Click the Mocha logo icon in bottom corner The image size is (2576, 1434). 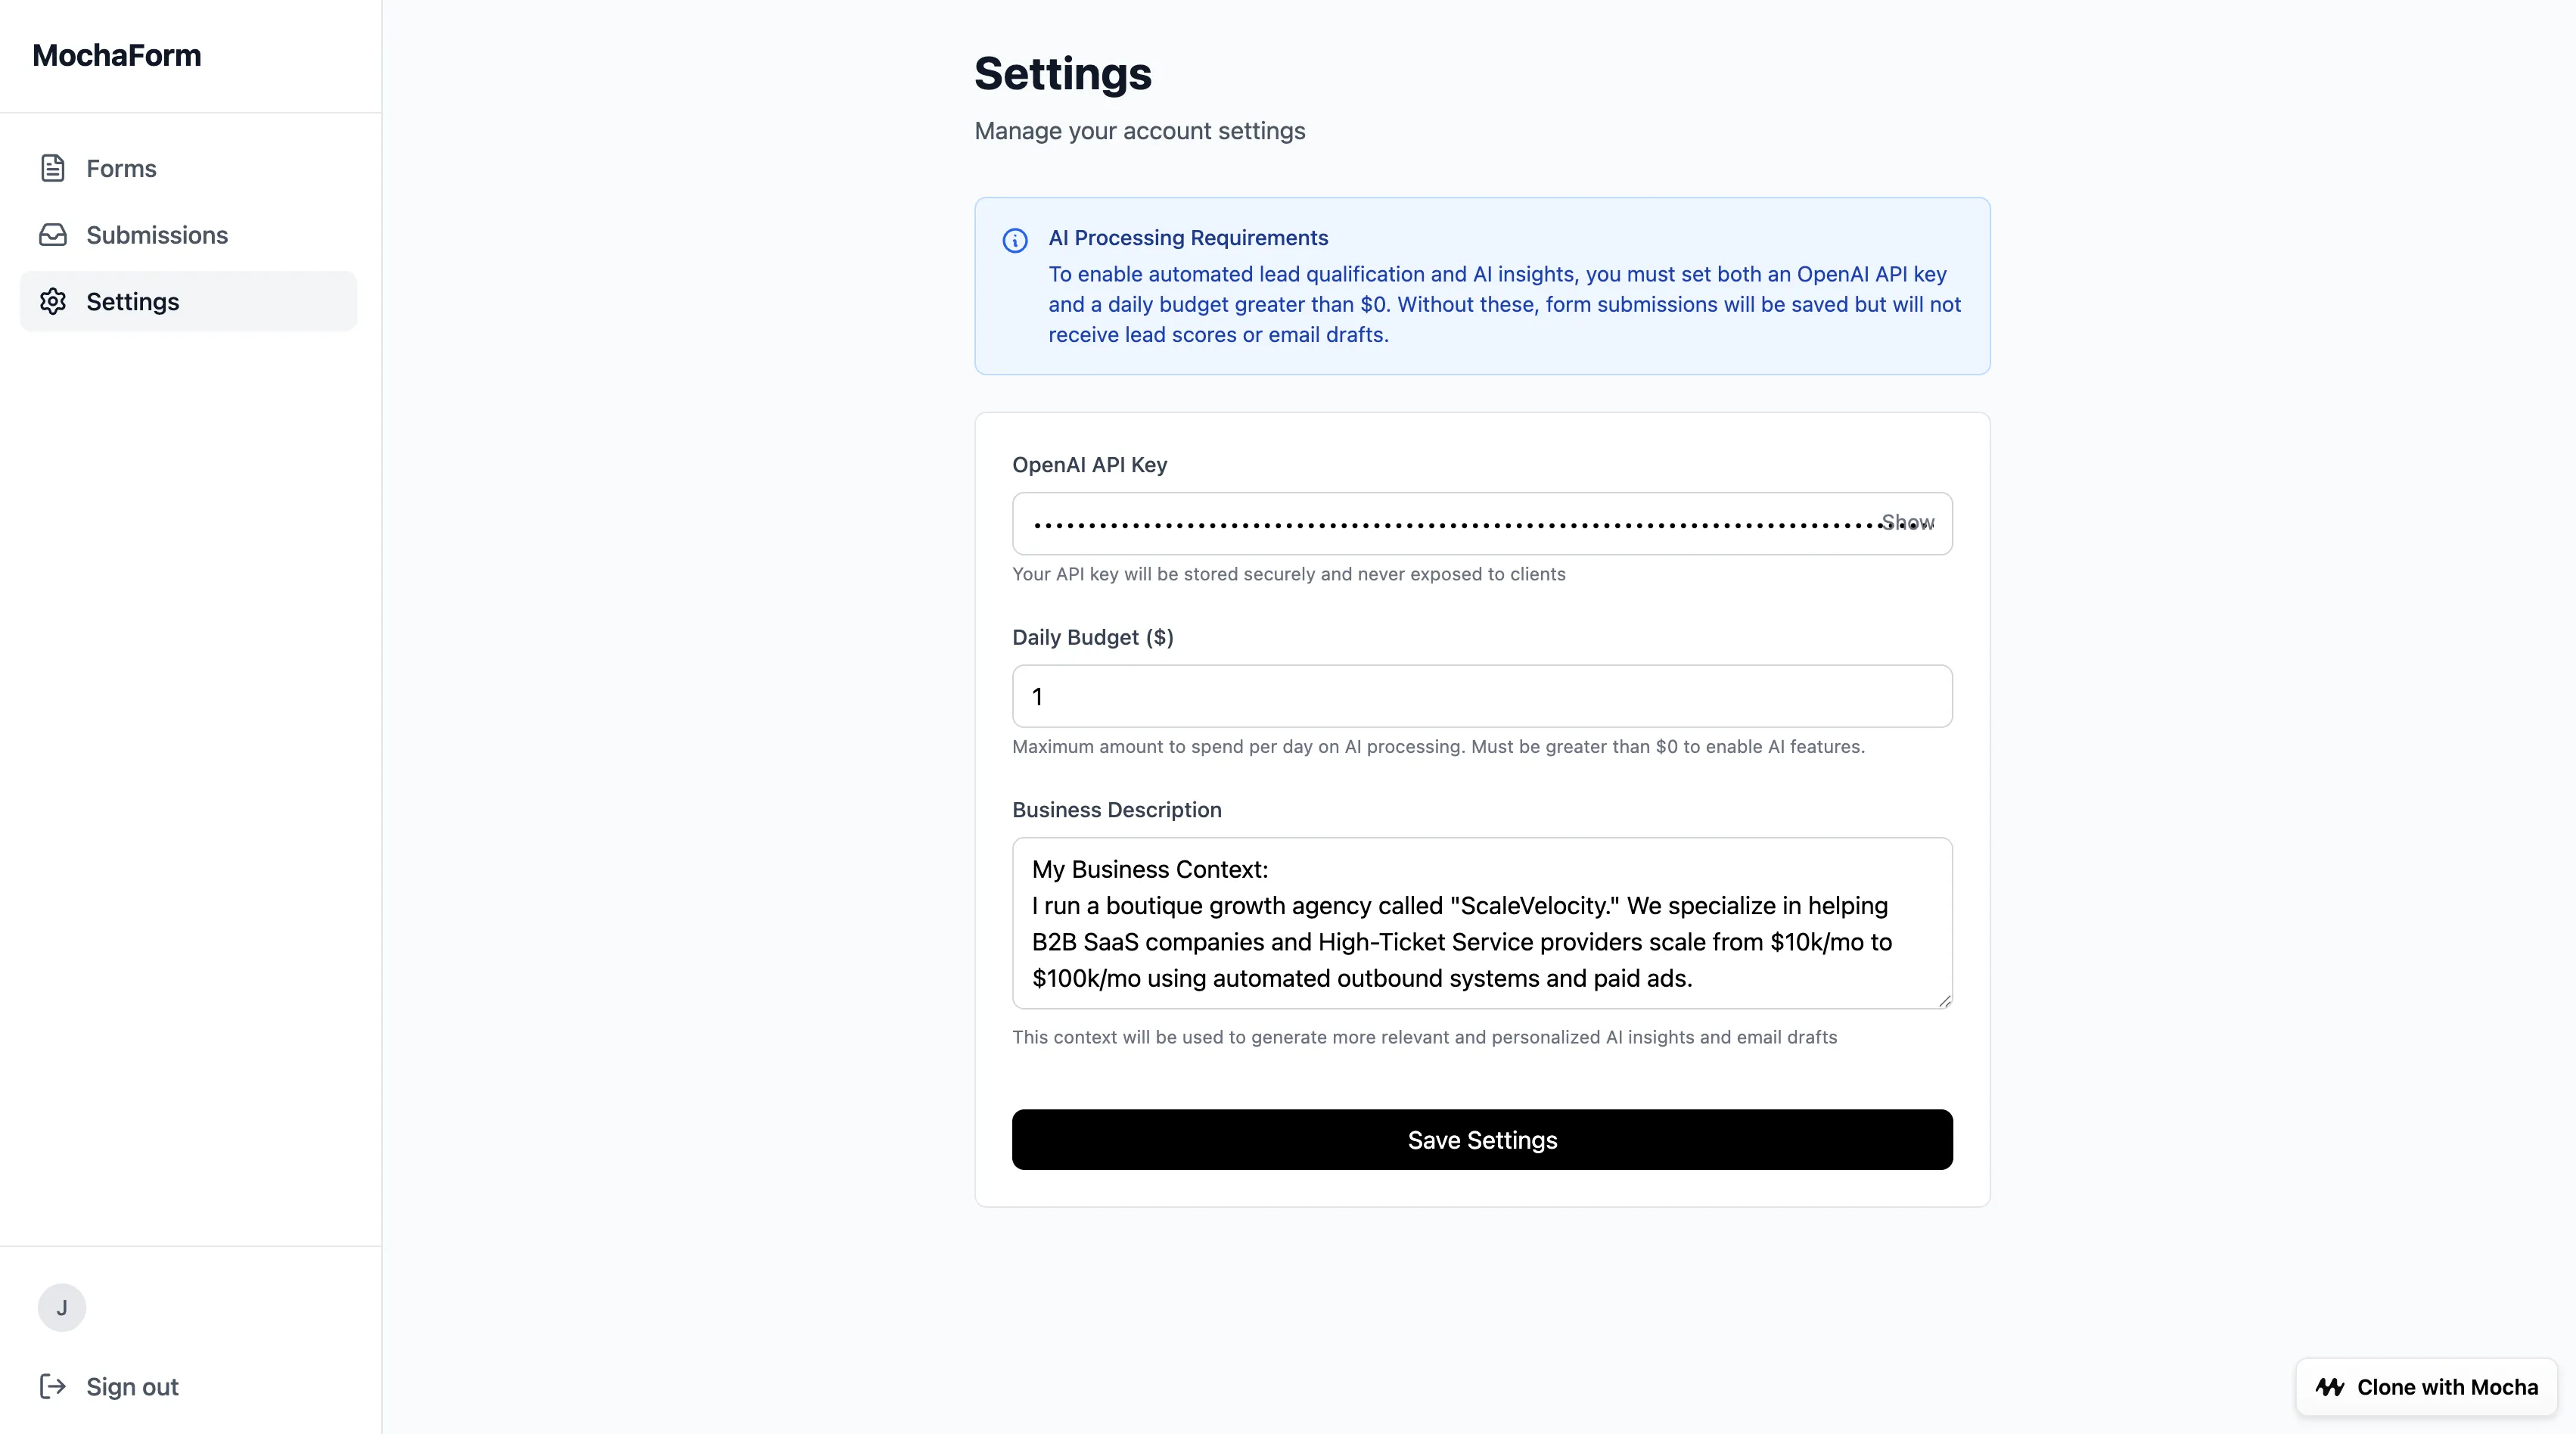pyautogui.click(x=2330, y=1386)
